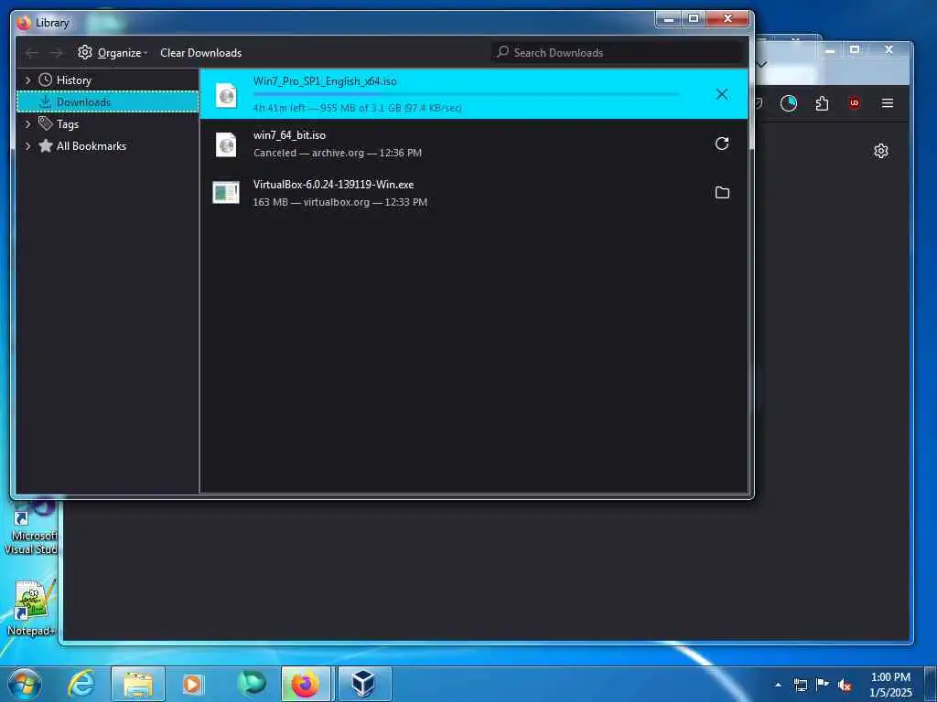937x702 pixels.
Task: Expand the Tags tree node
Action: (x=27, y=124)
